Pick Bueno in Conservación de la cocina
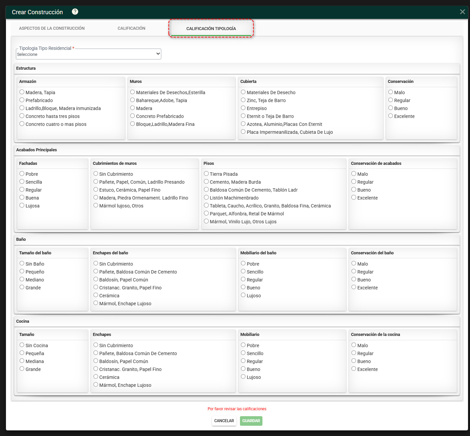The height and width of the screenshot is (436, 470). (354, 361)
